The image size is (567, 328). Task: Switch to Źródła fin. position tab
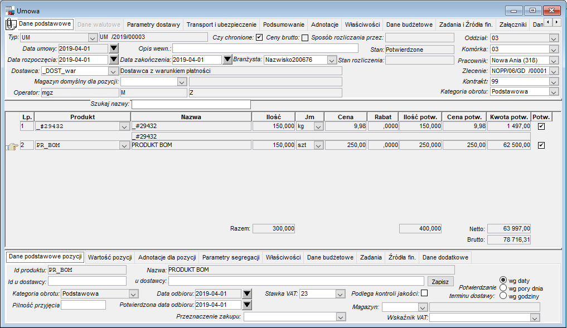pyautogui.click(x=402, y=257)
